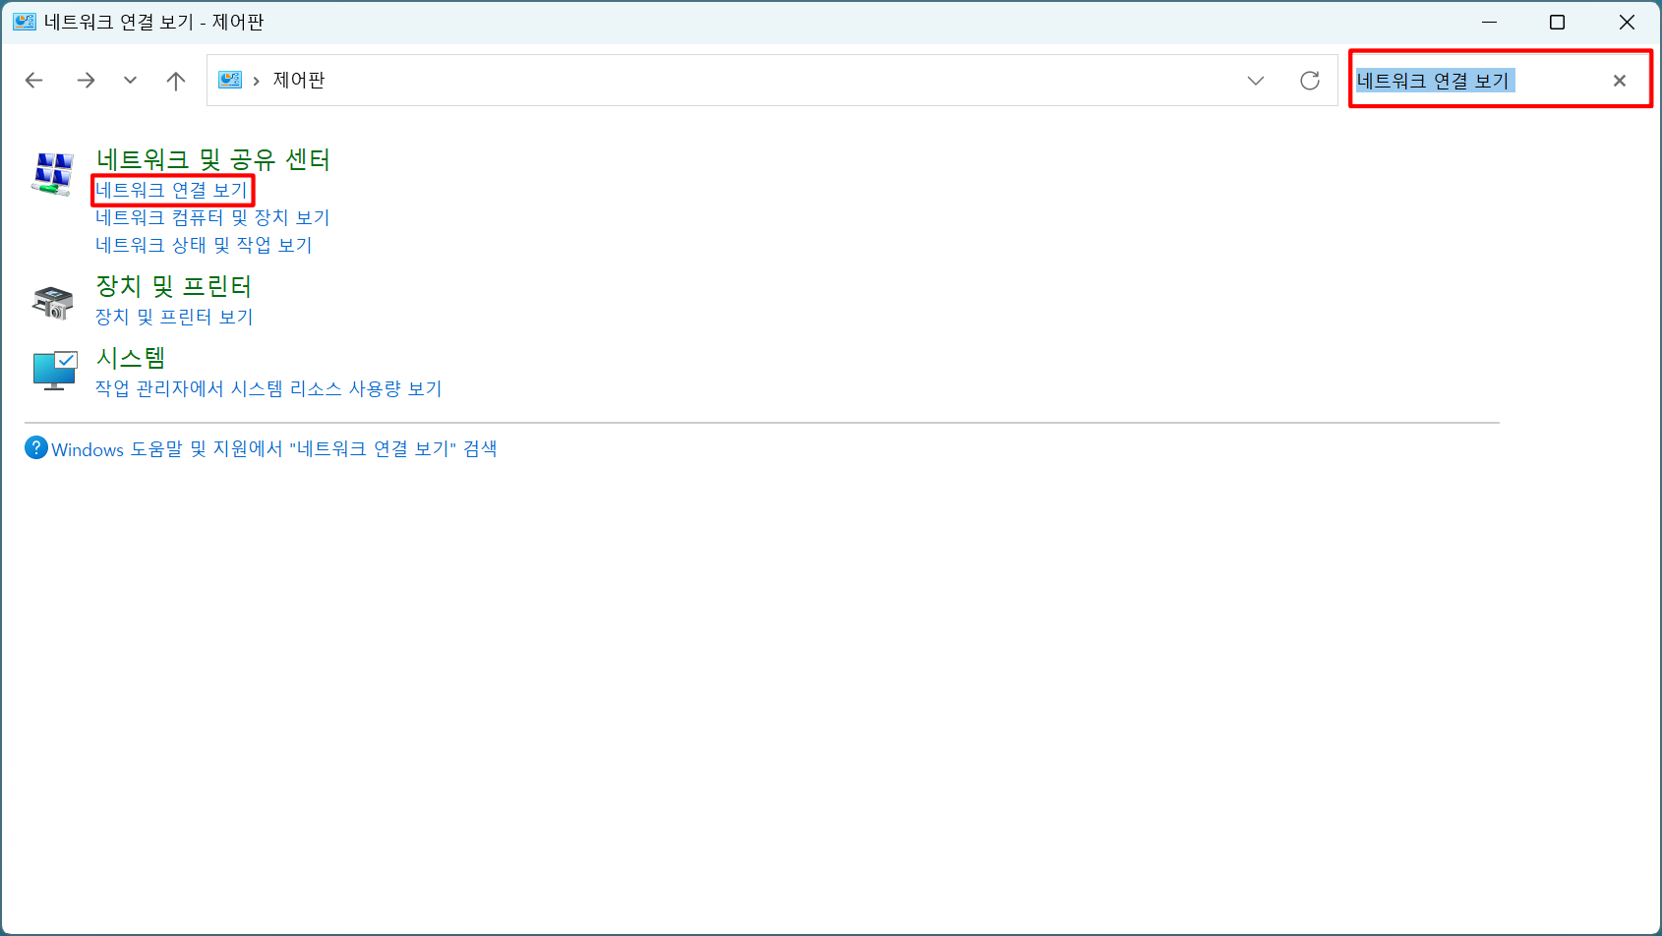Click the Devices and Printers icon

(x=53, y=302)
